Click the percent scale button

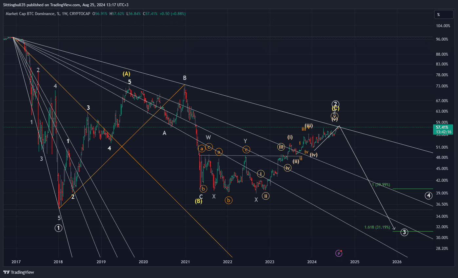pyautogui.click(x=444, y=14)
